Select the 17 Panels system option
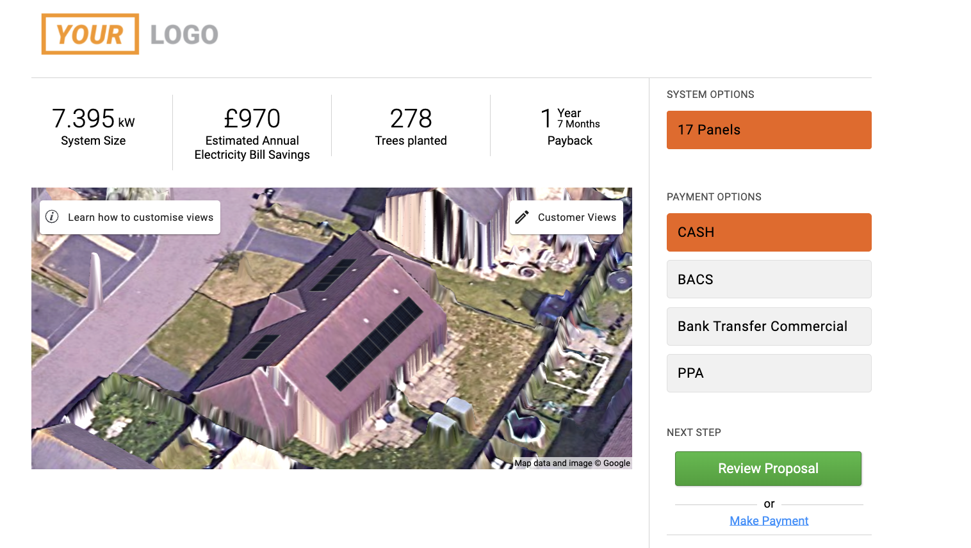The width and height of the screenshot is (971, 548). point(769,130)
